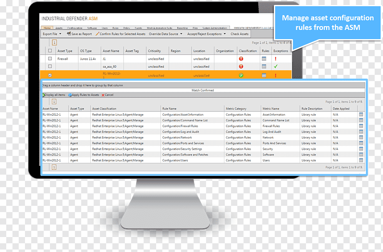Click Display all items in the rules panel
Image resolution: width=383 pixels, height=252 pixels.
pyautogui.click(x=54, y=95)
